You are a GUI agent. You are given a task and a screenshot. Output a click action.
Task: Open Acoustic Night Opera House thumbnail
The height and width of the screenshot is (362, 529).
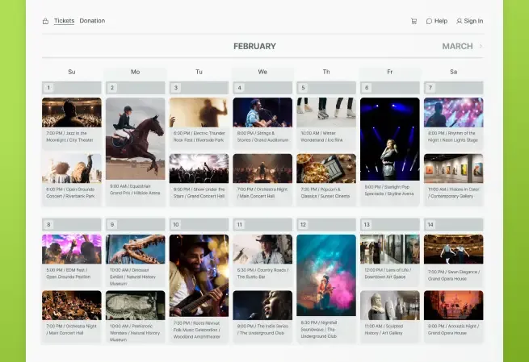[x=453, y=306]
